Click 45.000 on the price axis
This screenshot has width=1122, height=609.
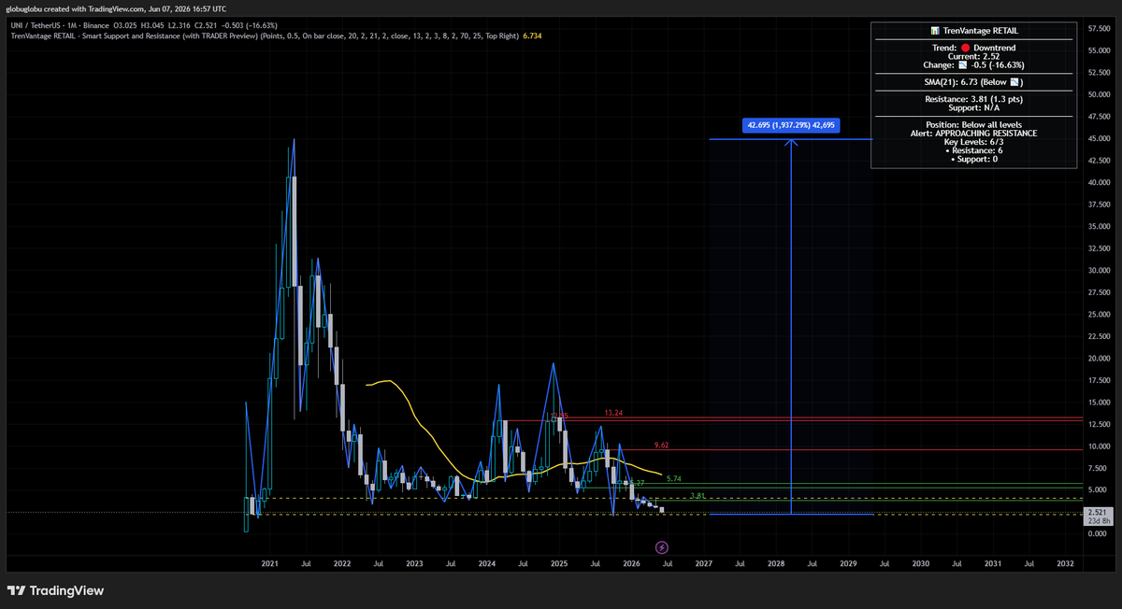pos(1100,138)
